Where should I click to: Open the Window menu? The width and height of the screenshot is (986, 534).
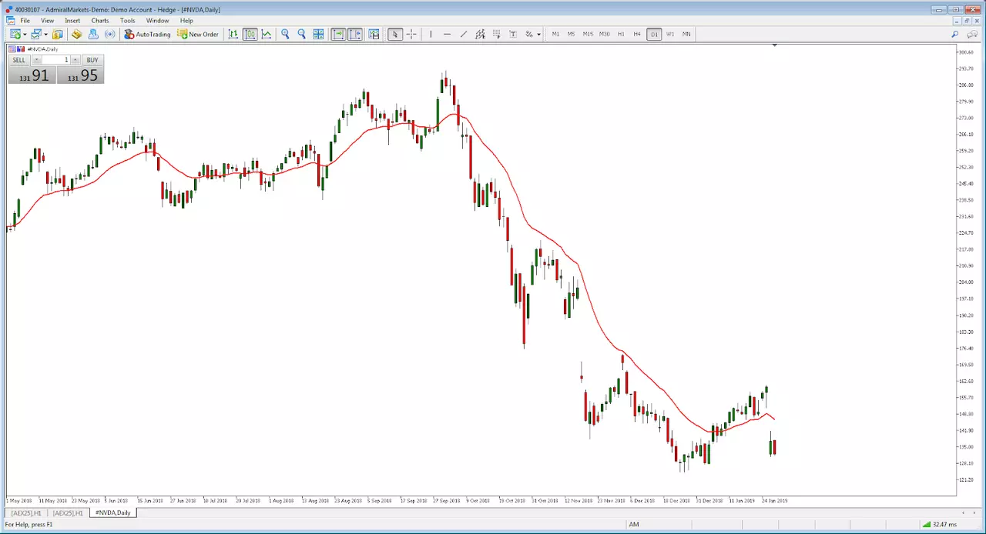[157, 21]
